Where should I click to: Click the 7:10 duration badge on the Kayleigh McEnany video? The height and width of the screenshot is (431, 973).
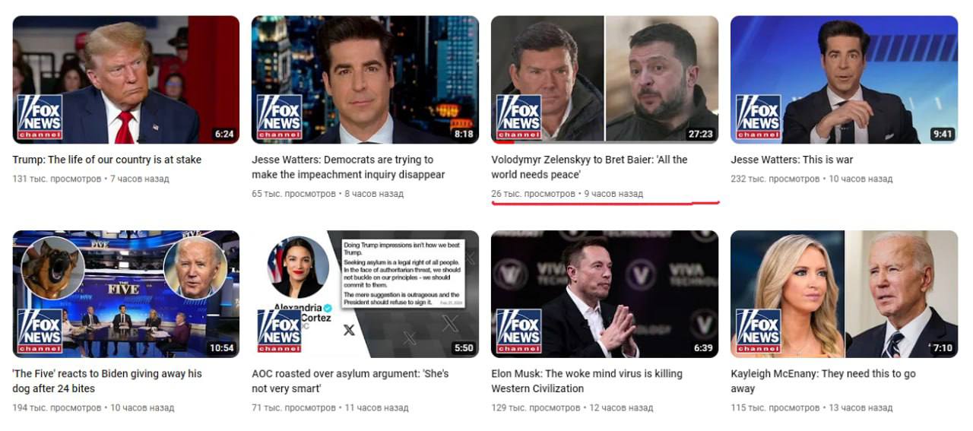coord(943,348)
